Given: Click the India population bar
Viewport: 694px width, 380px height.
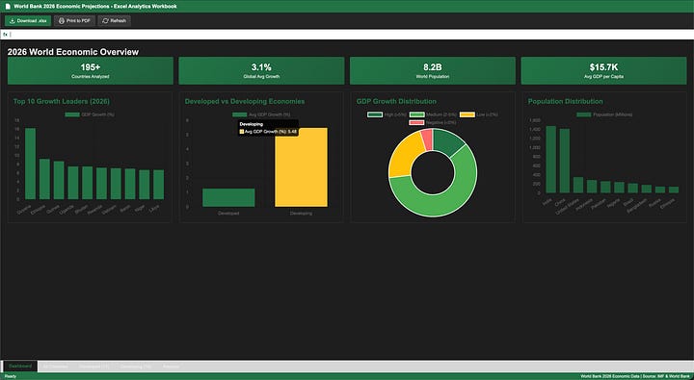Looking at the screenshot, I should coord(550,160).
